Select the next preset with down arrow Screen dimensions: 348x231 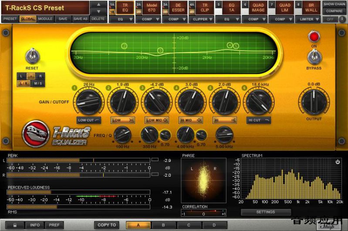98,11
